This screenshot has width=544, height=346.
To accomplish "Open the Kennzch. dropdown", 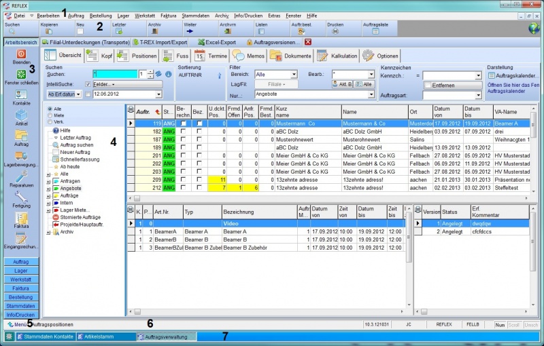I will click(x=479, y=75).
